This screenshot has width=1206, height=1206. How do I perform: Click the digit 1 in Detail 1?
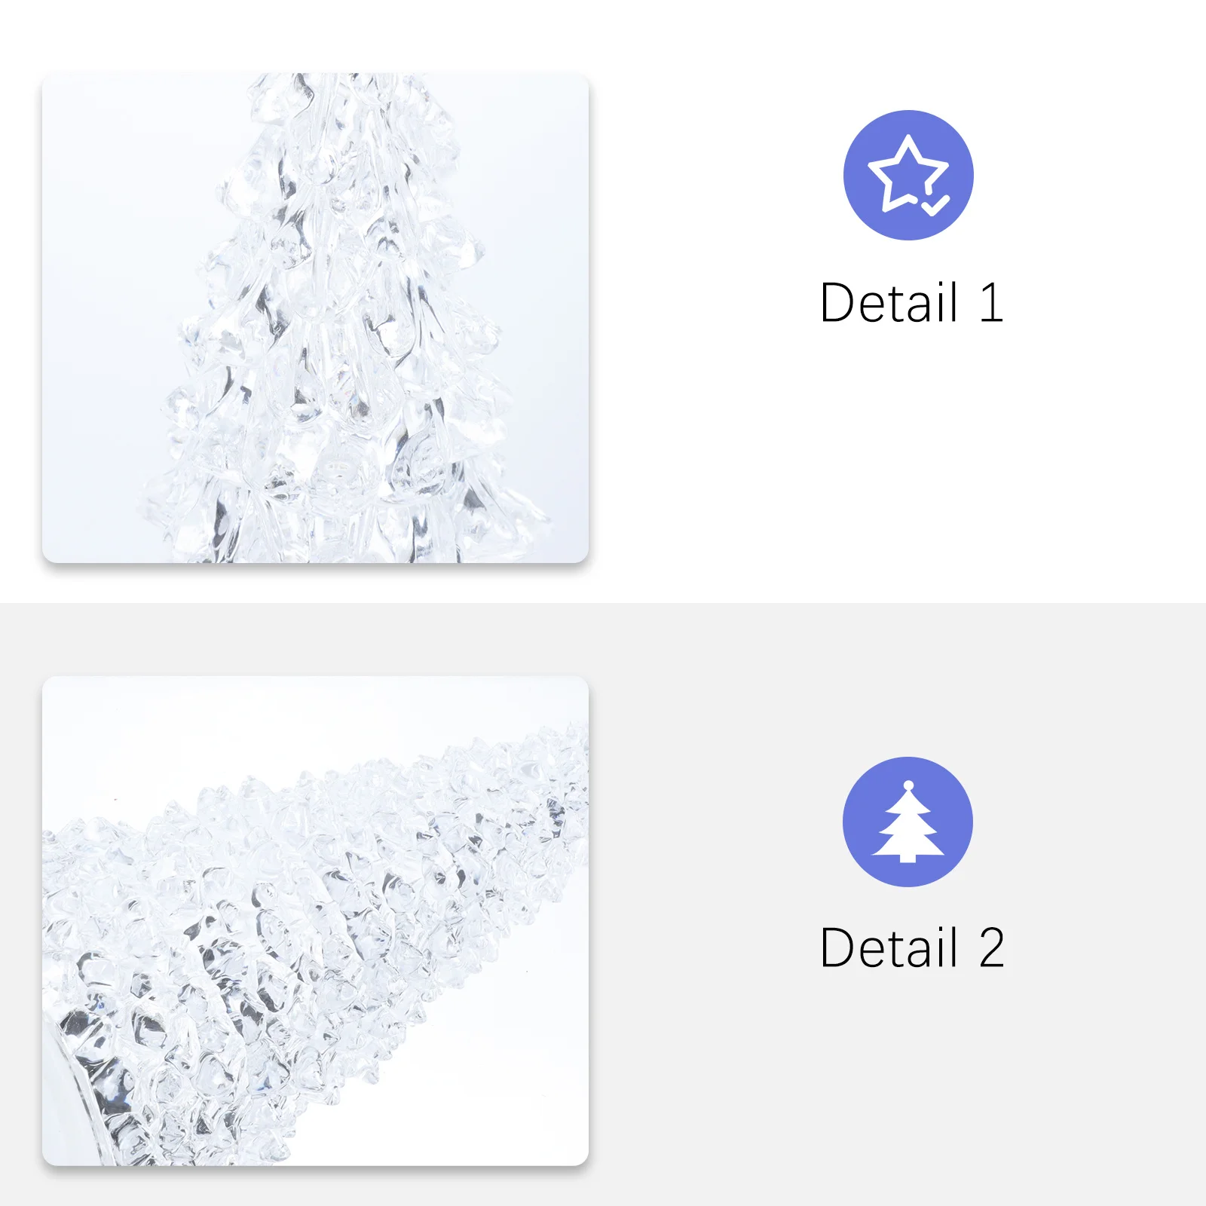pos(992,302)
